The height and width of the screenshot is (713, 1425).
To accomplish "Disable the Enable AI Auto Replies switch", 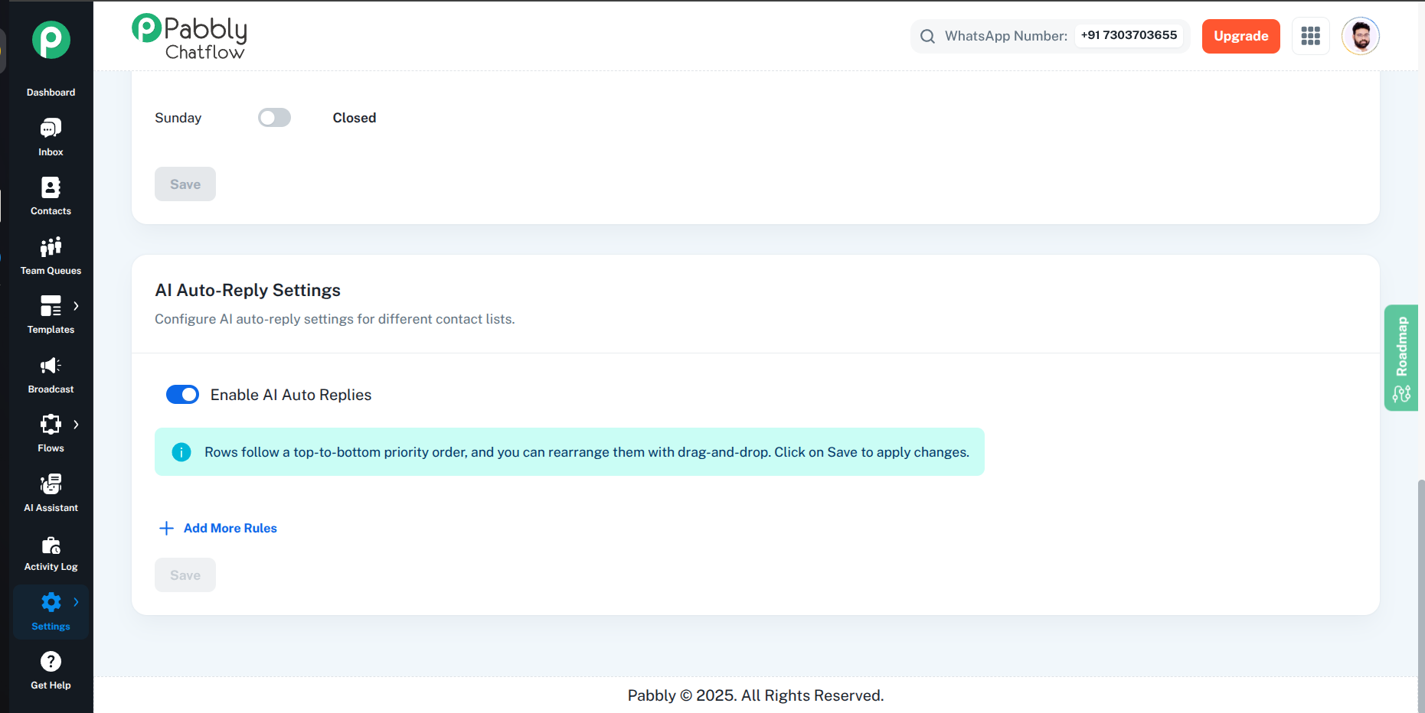I will click(182, 395).
